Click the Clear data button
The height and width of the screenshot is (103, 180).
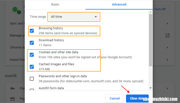pos(137,98)
